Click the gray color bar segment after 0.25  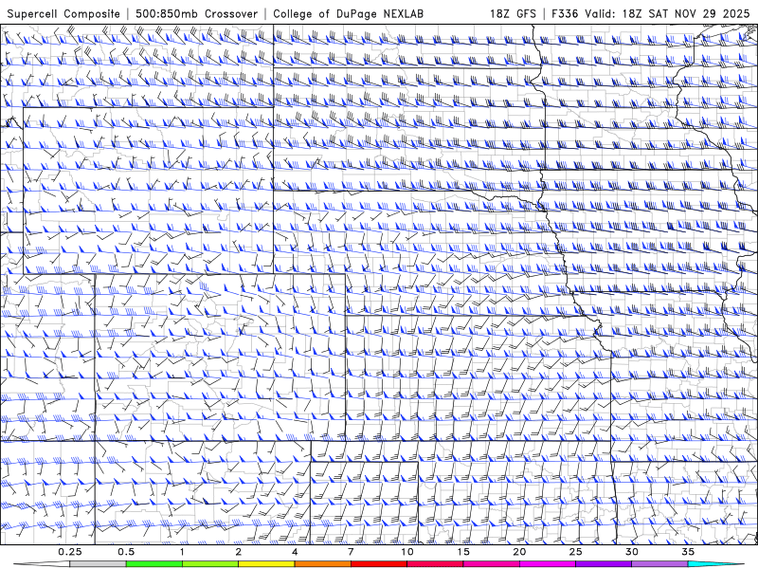pos(98,563)
